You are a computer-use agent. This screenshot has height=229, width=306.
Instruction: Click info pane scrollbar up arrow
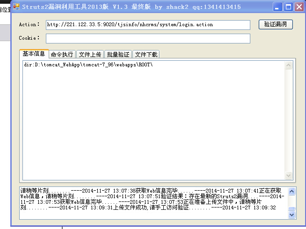(x=288, y=65)
